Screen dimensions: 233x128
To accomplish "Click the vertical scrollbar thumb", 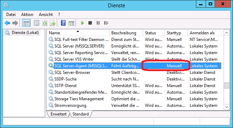I will [x=226, y=85].
